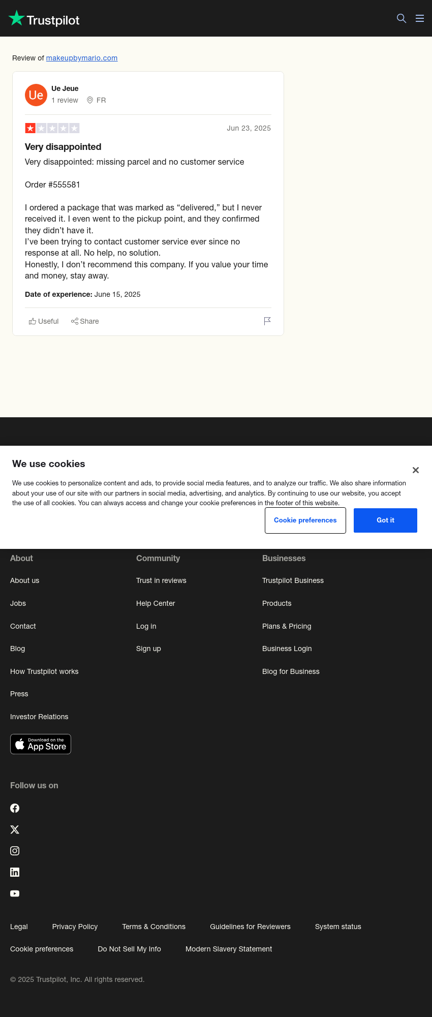Open the Instagram social icon
The width and height of the screenshot is (432, 1017).
click(15, 851)
